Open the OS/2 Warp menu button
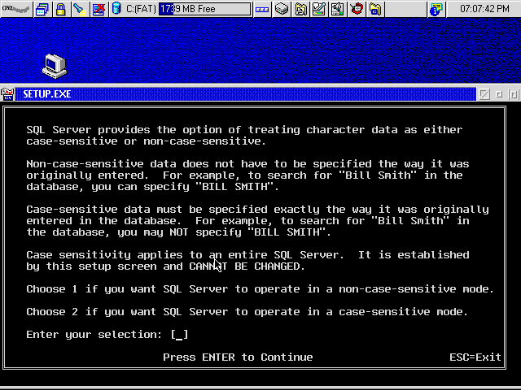This screenshot has height=390, width=521. tap(16, 9)
